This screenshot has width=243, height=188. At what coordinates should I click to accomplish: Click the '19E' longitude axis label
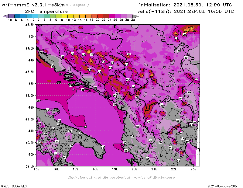115,169
